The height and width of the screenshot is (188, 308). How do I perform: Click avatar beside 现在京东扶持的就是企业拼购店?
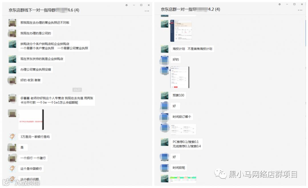12,59
